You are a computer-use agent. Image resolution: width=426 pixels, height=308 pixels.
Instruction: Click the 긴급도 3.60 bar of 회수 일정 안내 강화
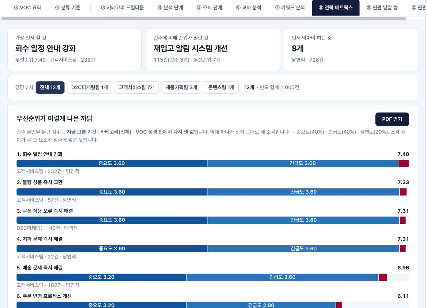tap(302, 163)
